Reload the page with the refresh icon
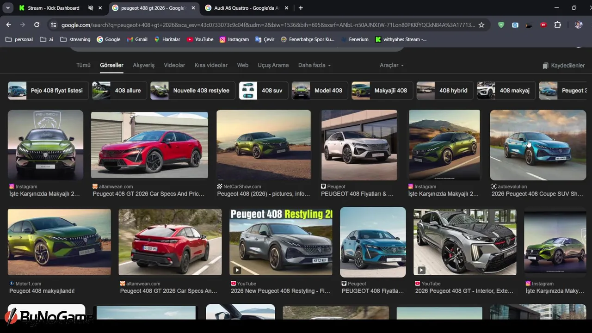The width and height of the screenshot is (592, 333). [37, 25]
